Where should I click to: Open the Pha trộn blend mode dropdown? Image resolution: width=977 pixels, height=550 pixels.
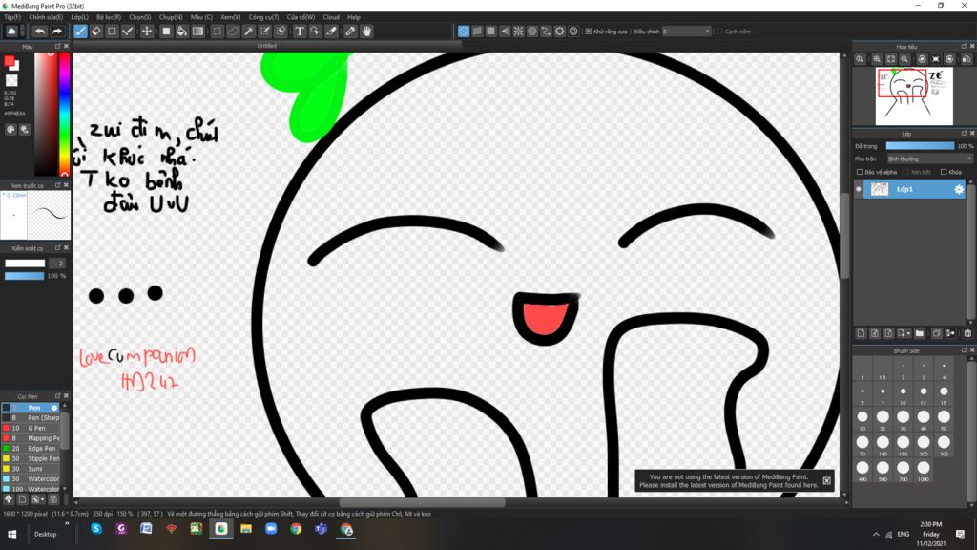pyautogui.click(x=929, y=159)
